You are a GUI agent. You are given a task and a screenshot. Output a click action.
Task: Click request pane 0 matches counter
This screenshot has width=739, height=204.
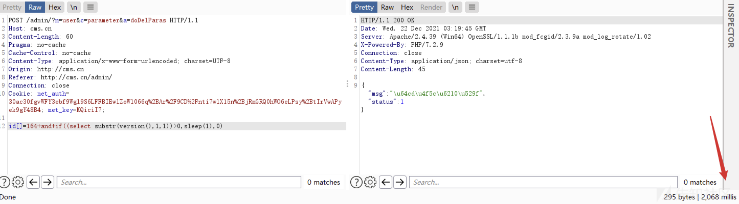click(324, 182)
